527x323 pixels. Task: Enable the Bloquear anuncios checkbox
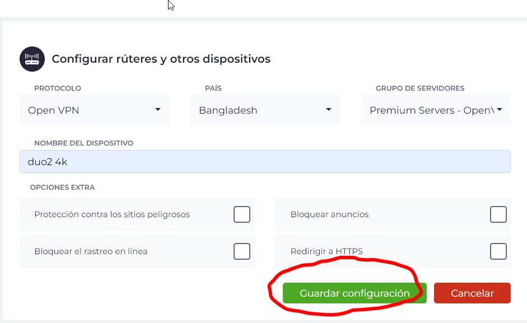click(498, 214)
